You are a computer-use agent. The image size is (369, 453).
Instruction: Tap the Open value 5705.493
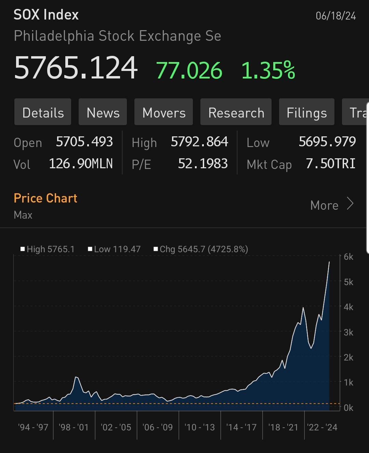click(84, 142)
